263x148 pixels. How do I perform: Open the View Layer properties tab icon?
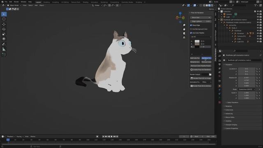pos(219,69)
